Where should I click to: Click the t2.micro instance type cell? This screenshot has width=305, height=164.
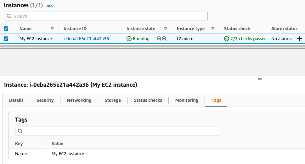point(185,39)
